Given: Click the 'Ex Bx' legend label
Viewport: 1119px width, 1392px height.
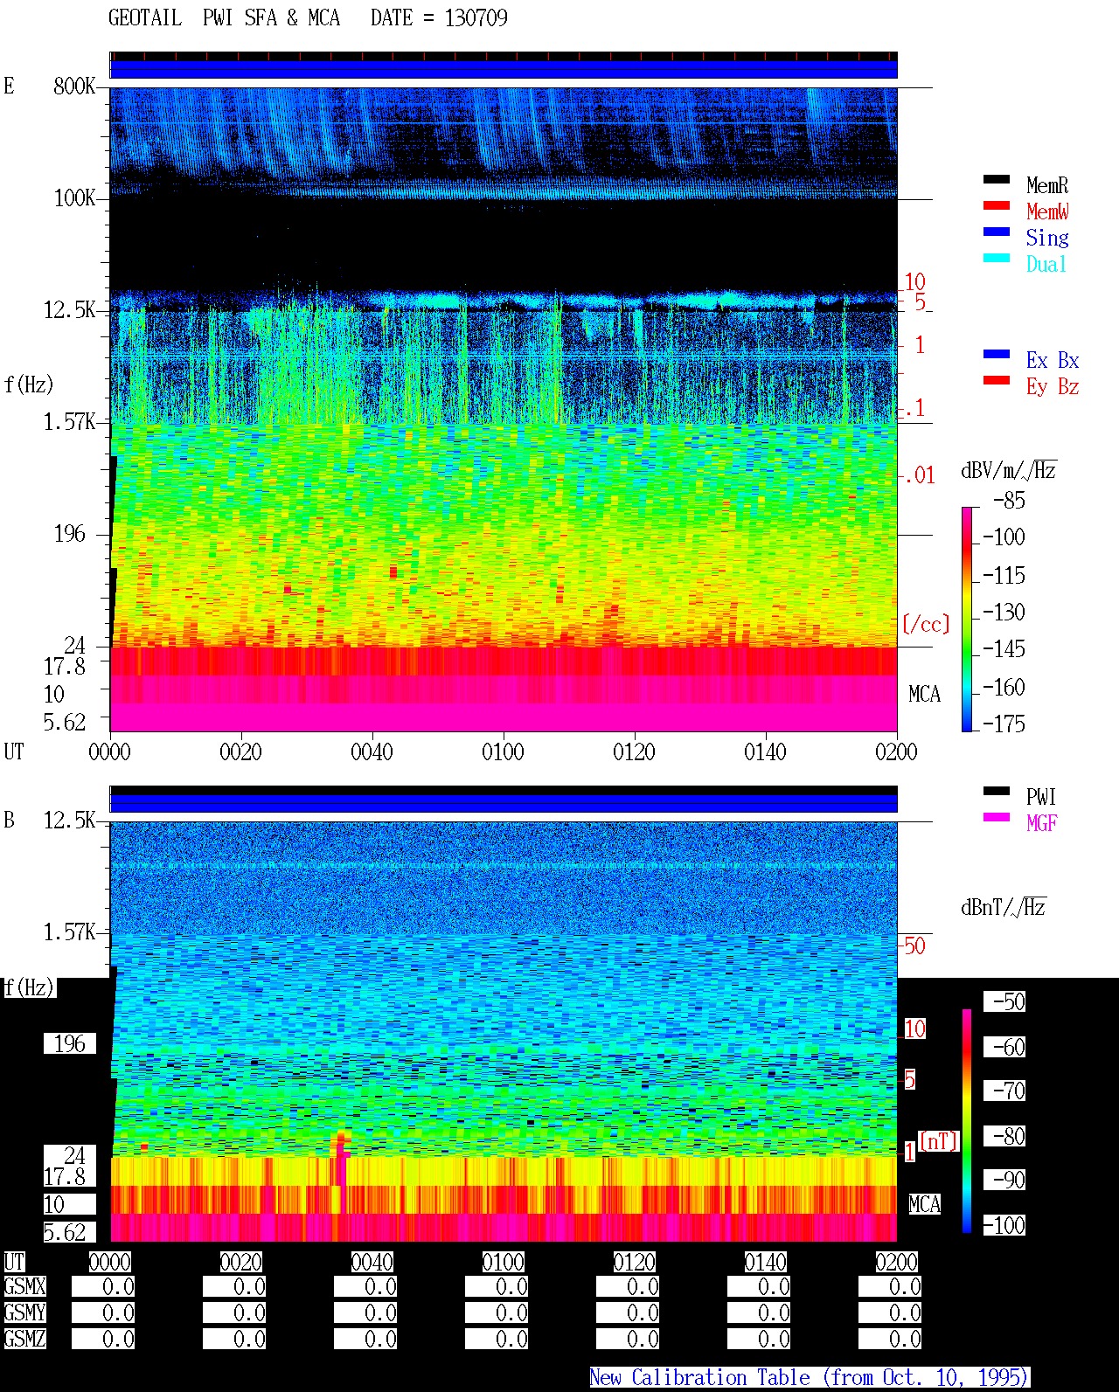Looking at the screenshot, I should [x=1053, y=360].
